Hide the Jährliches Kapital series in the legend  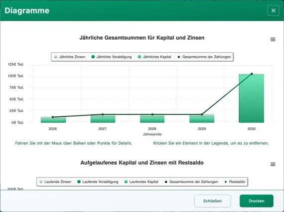click(x=154, y=57)
